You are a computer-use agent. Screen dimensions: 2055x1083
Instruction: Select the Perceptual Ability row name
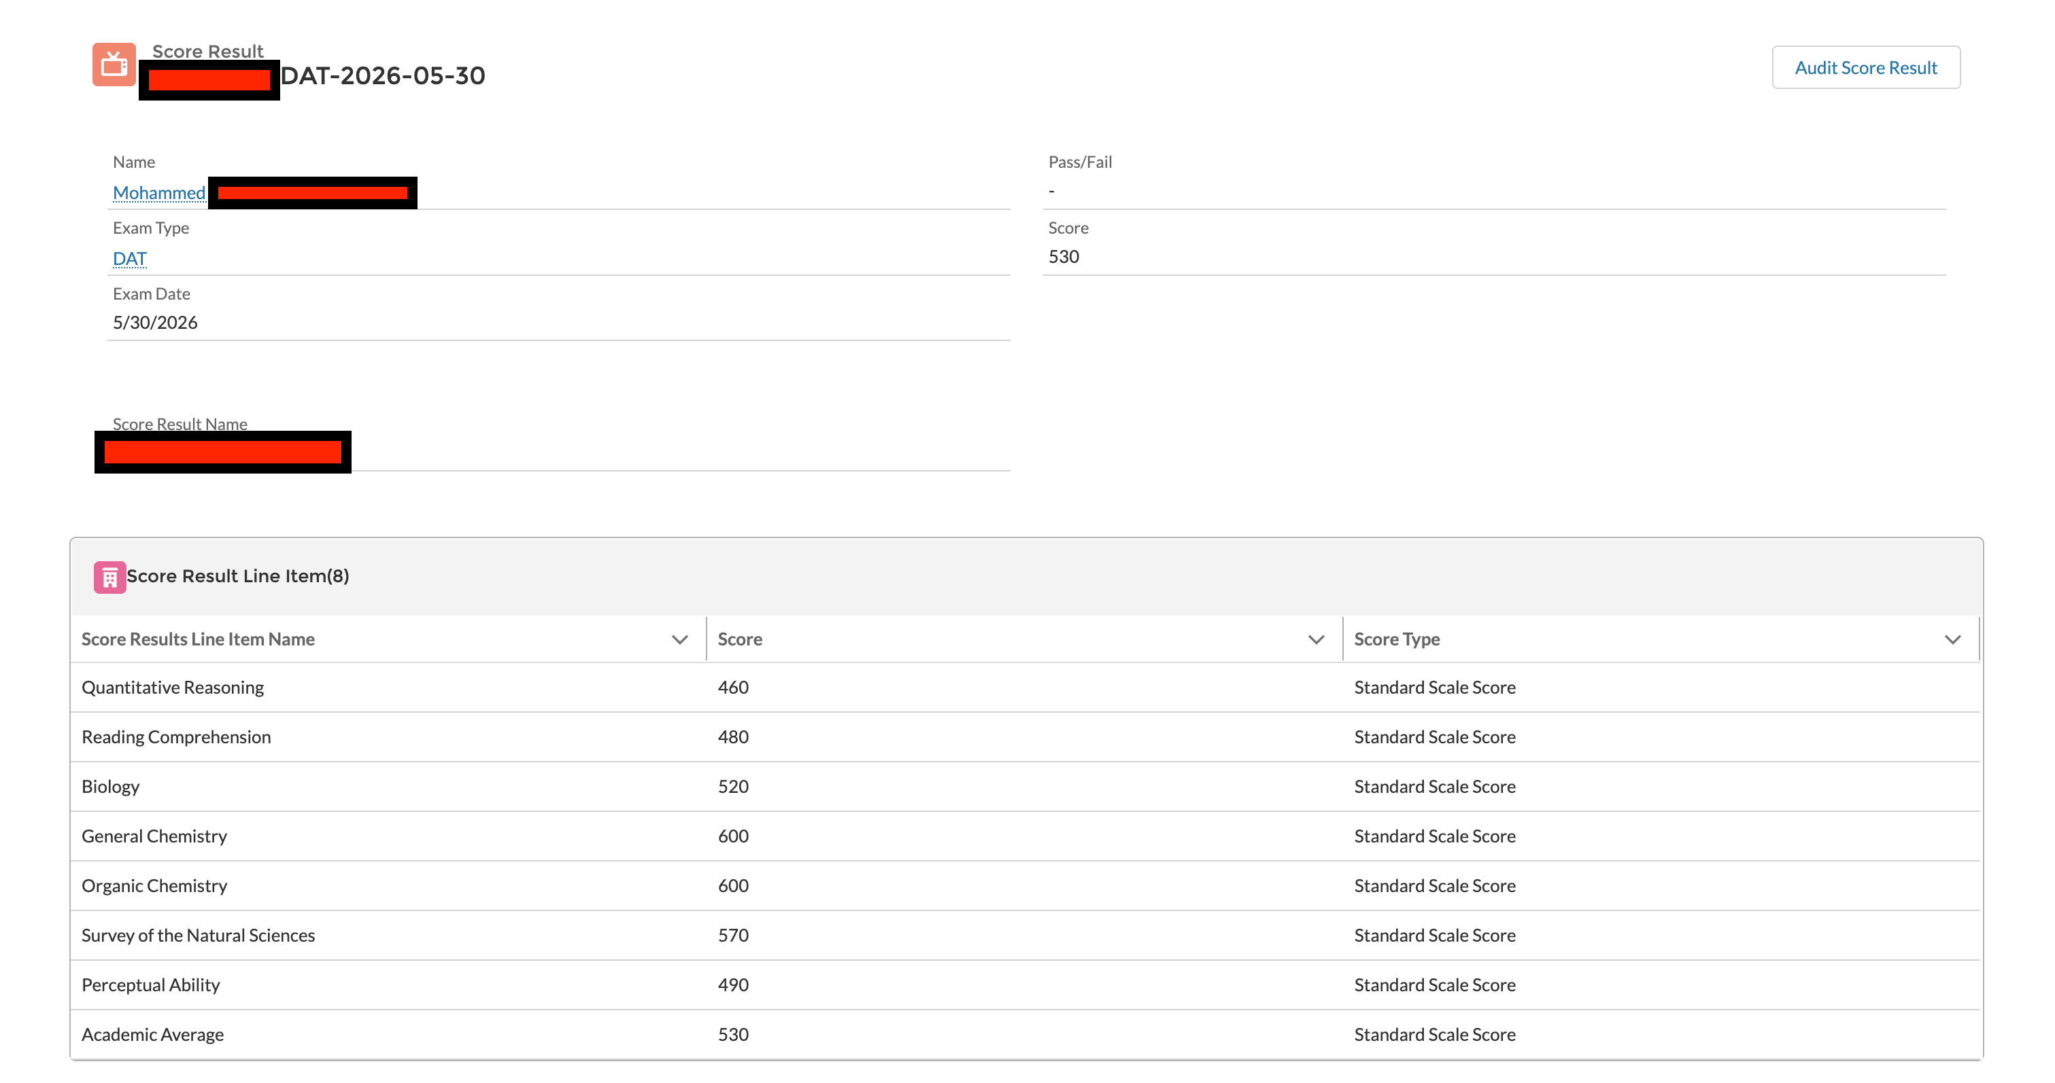[150, 985]
